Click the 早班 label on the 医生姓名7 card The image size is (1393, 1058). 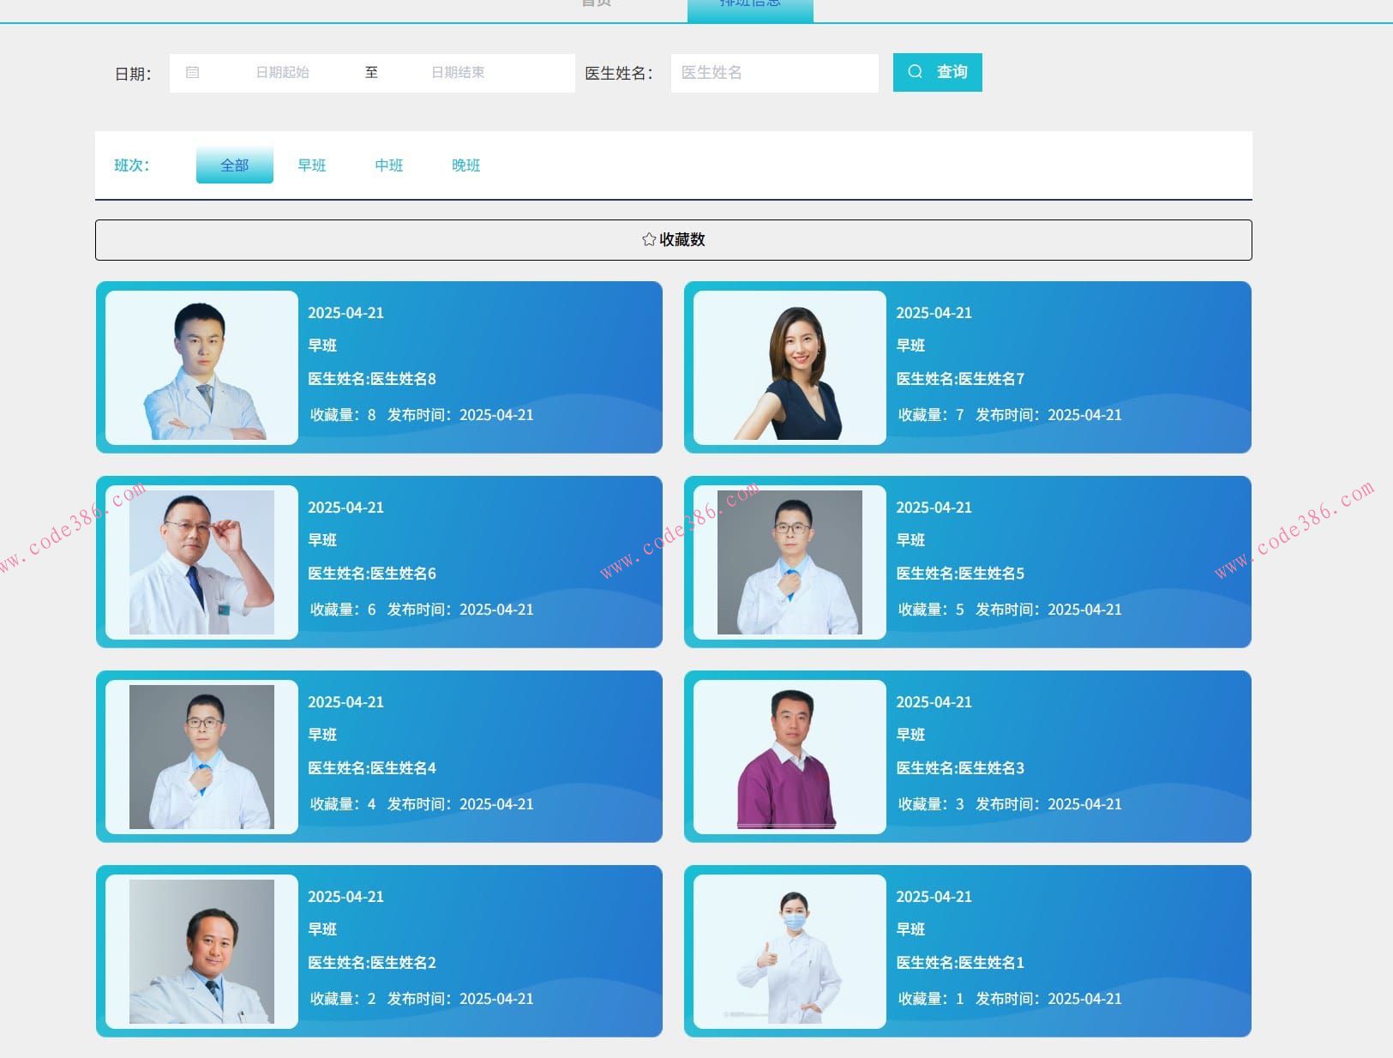(910, 346)
